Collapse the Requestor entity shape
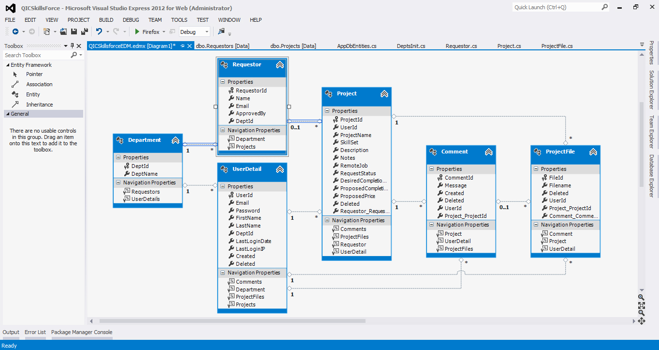The image size is (659, 350). [279, 65]
